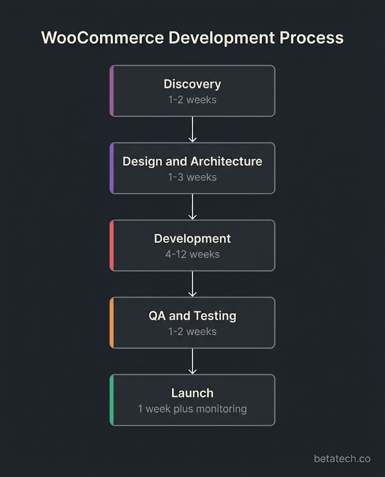The image size is (385, 477).
Task: Select the Discovery step heading
Action: 192,84
